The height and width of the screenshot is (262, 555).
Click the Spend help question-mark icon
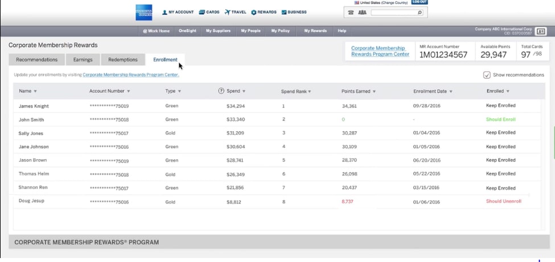point(221,91)
